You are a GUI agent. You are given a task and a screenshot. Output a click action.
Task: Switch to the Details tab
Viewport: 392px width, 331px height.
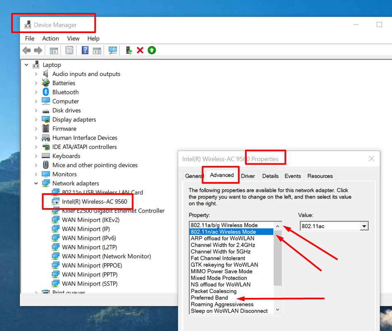click(x=270, y=176)
